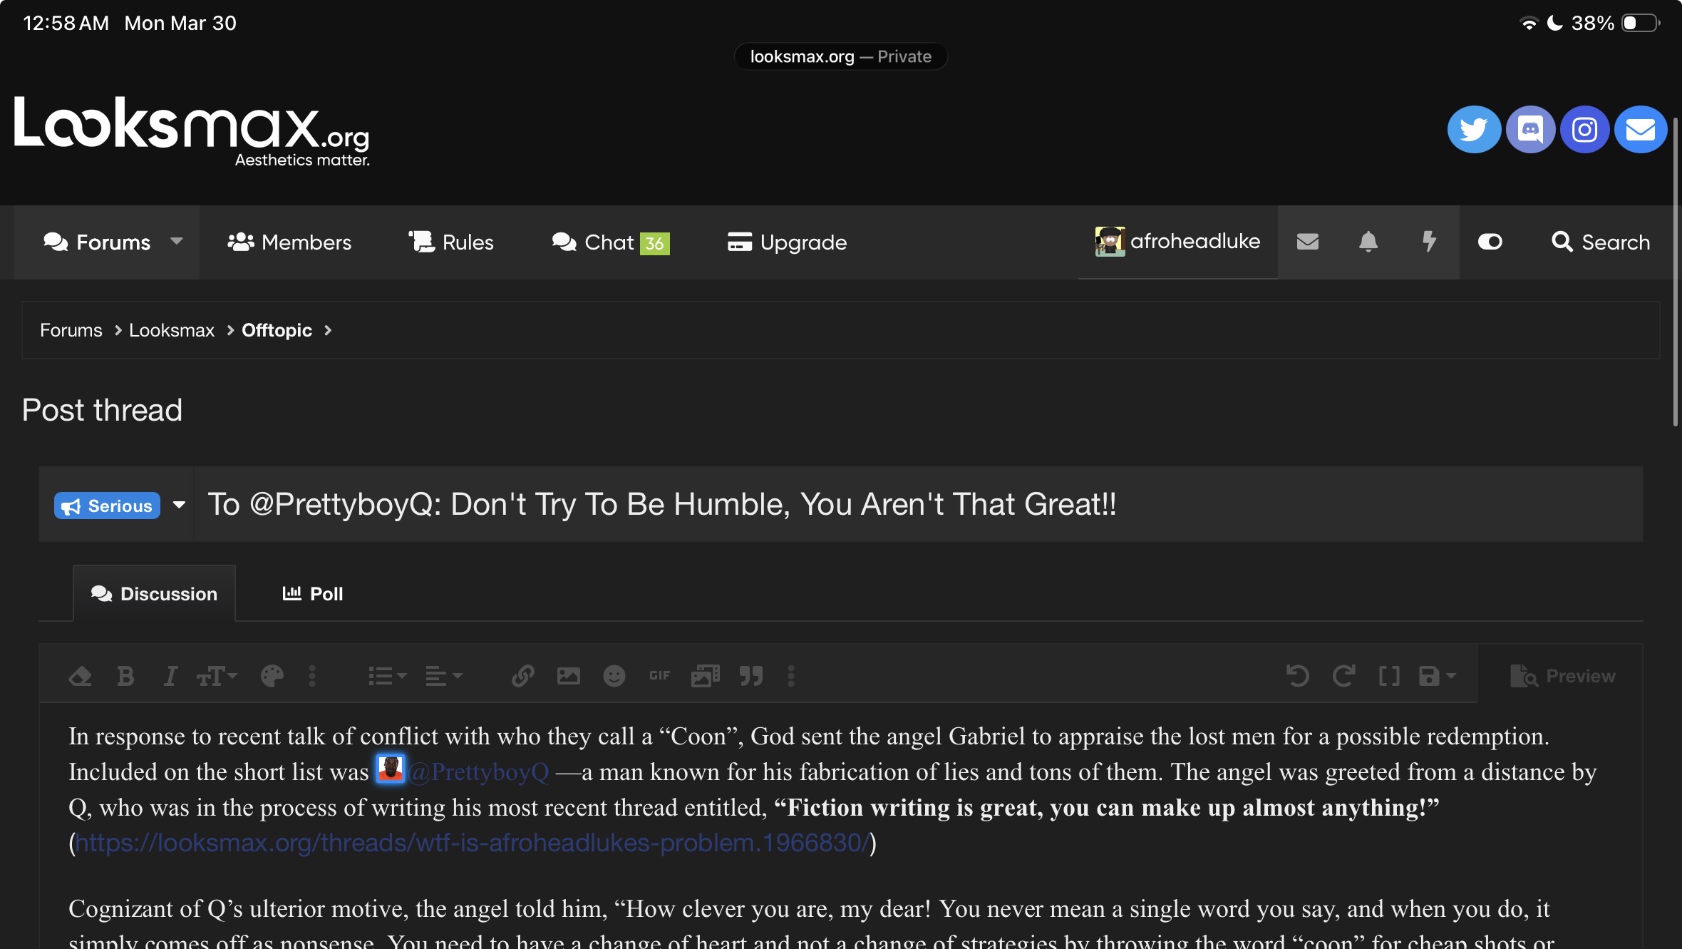Toggle dark/light theme switch
Viewport: 1682px width, 949px height.
pyautogui.click(x=1490, y=242)
